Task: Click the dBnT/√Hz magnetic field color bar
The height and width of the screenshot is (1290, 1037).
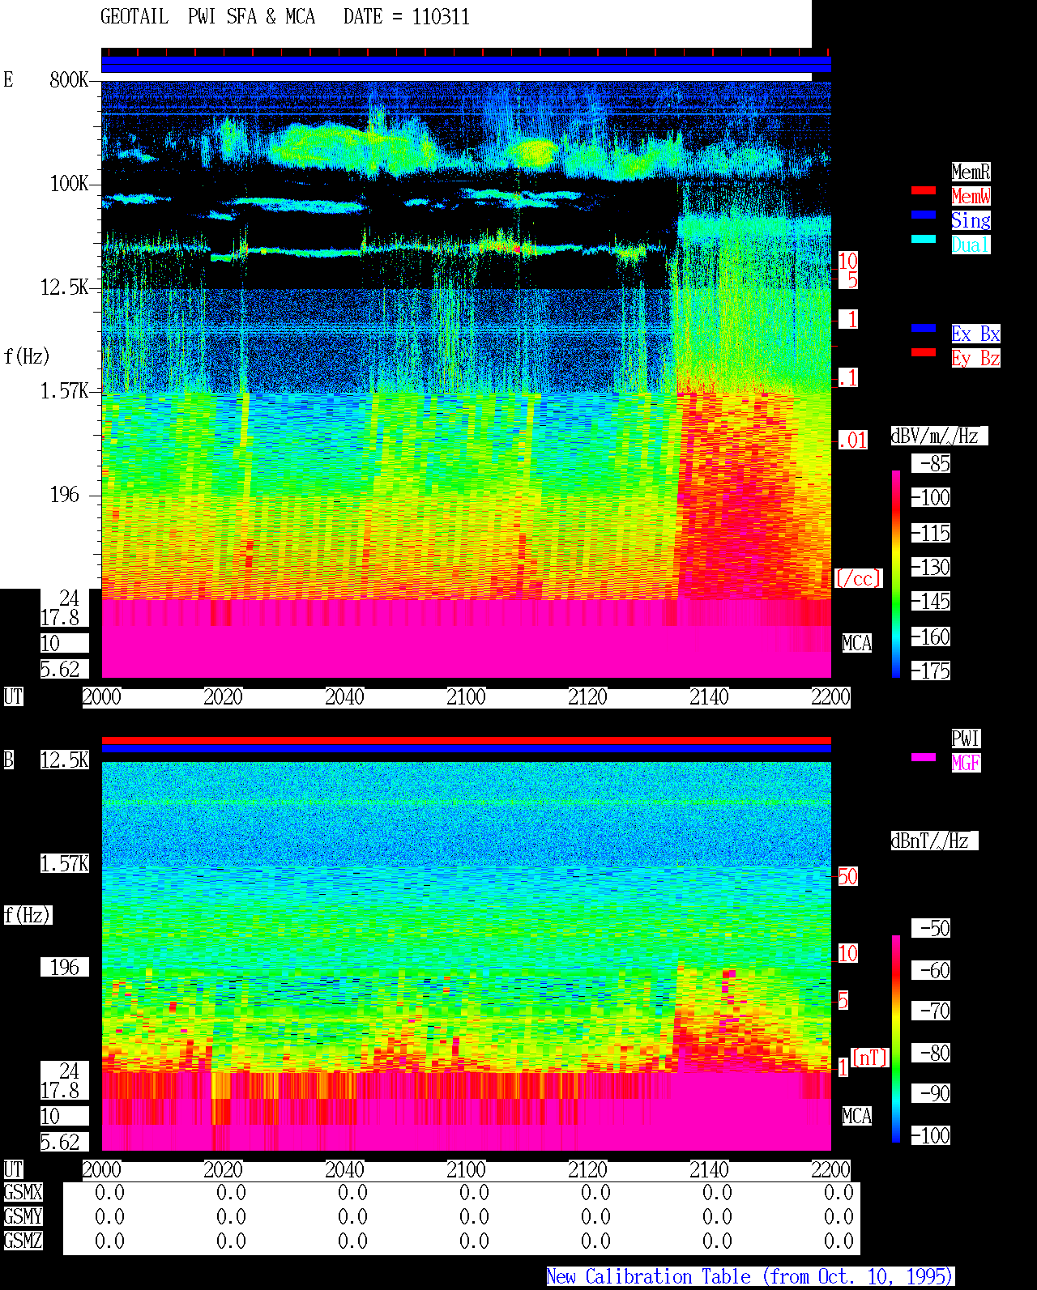Action: (x=896, y=1039)
